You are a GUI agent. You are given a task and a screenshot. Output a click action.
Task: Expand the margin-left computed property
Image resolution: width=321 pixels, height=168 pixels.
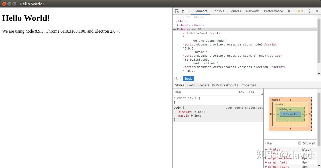click(266, 162)
